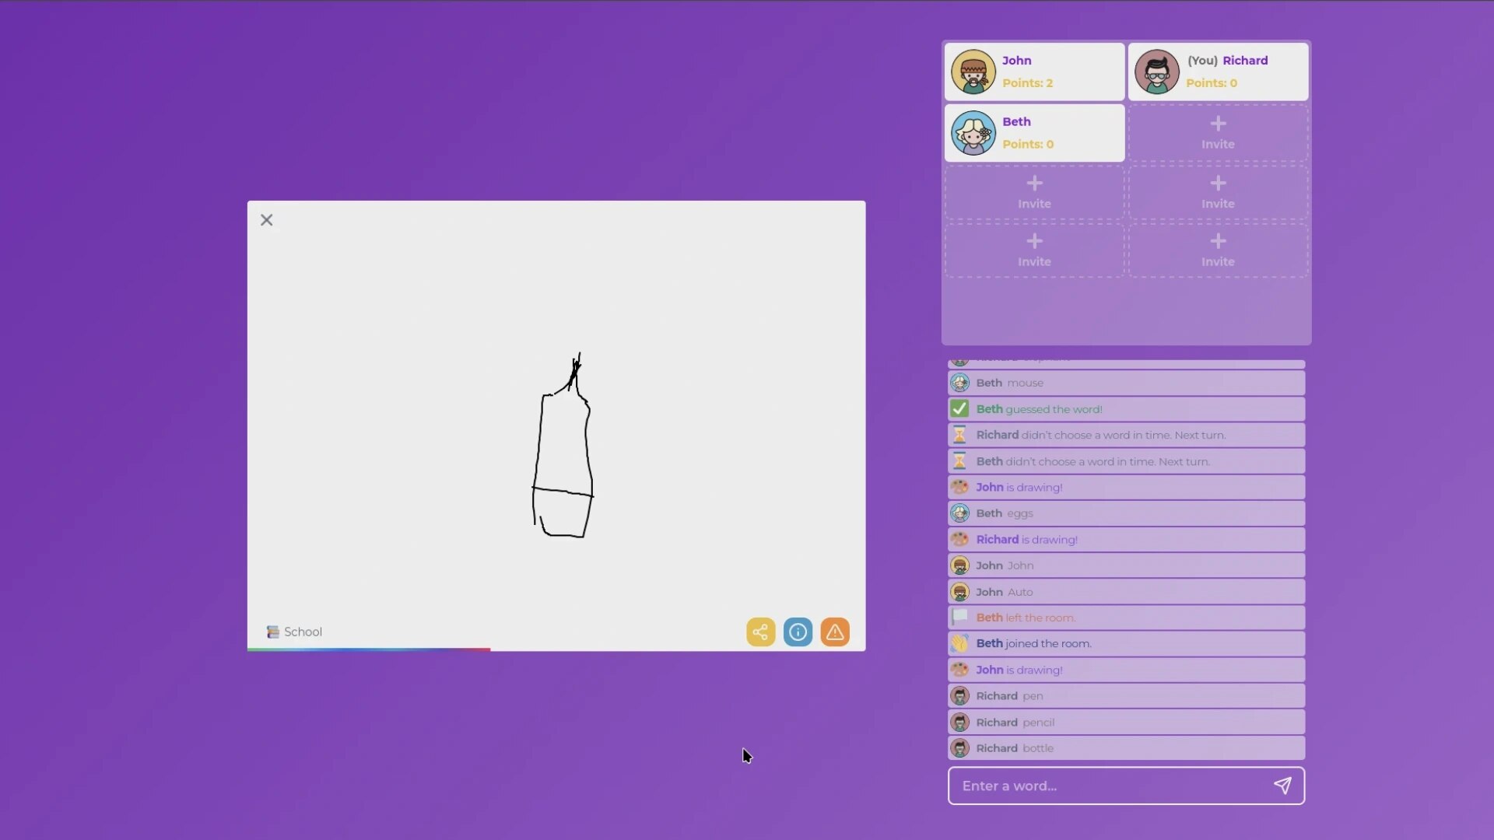Click hourglass icon on Richard didn't choose row
Screen dimensions: 1494x840
[x=959, y=435]
